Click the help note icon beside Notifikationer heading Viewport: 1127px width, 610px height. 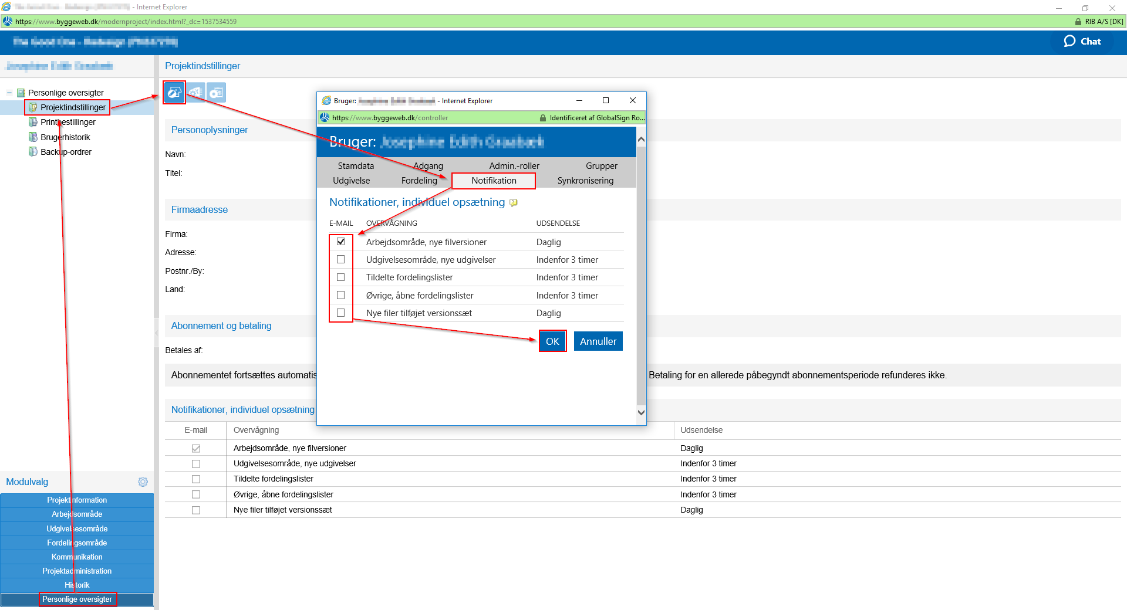click(514, 203)
